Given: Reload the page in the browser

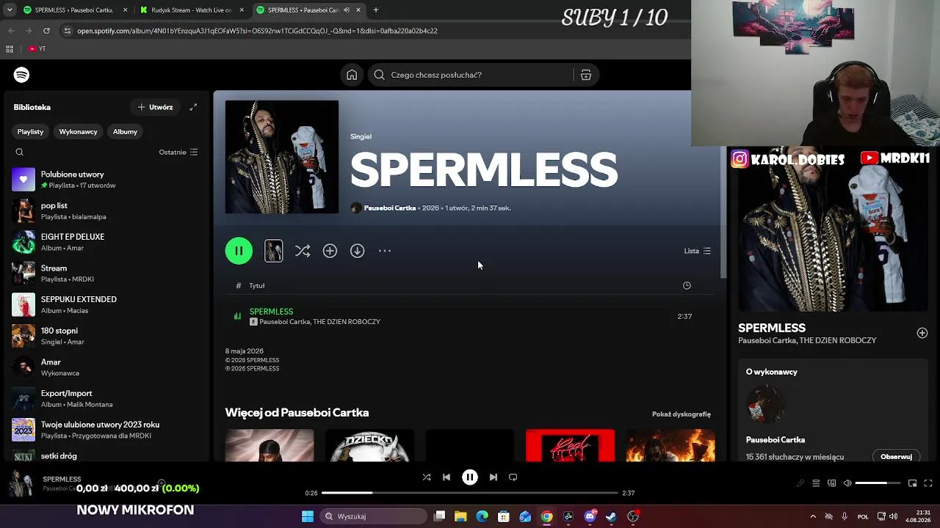Looking at the screenshot, I should click(x=46, y=31).
